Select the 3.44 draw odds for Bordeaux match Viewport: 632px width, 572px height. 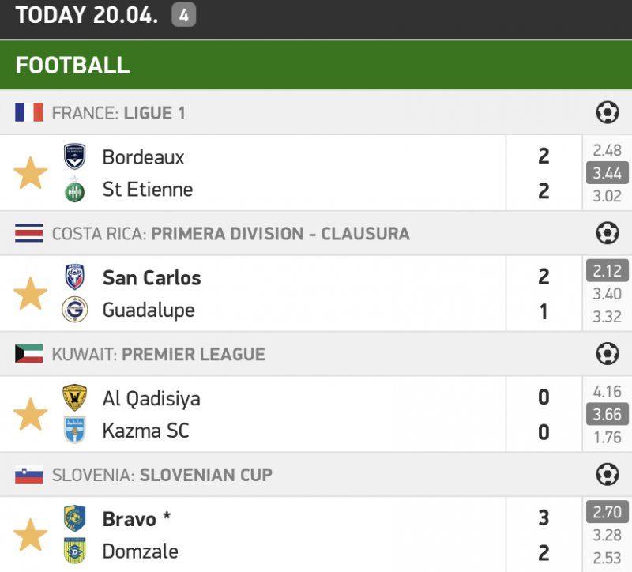[607, 173]
